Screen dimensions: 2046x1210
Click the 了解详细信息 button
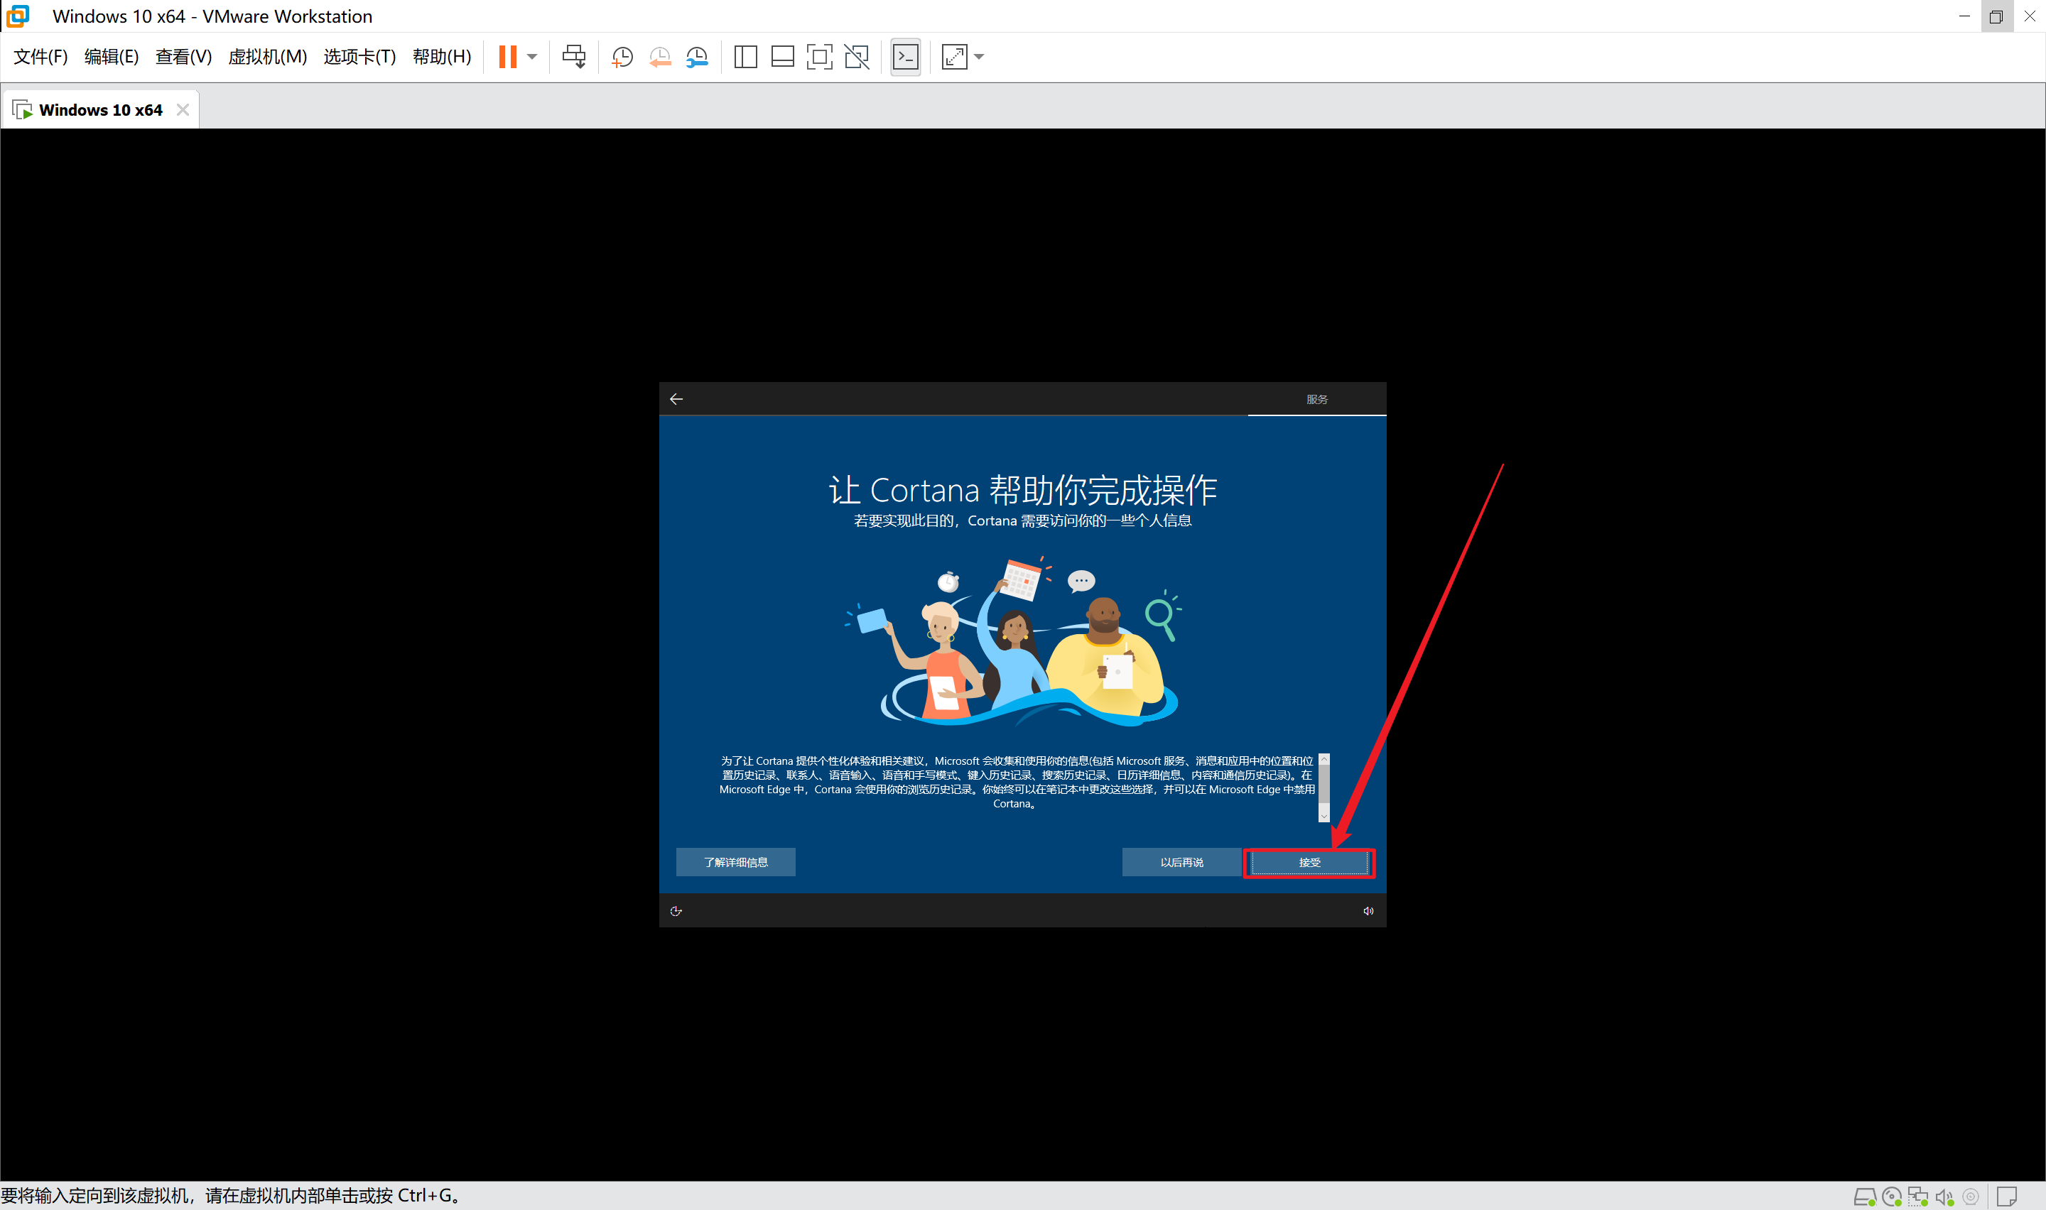(x=735, y=862)
